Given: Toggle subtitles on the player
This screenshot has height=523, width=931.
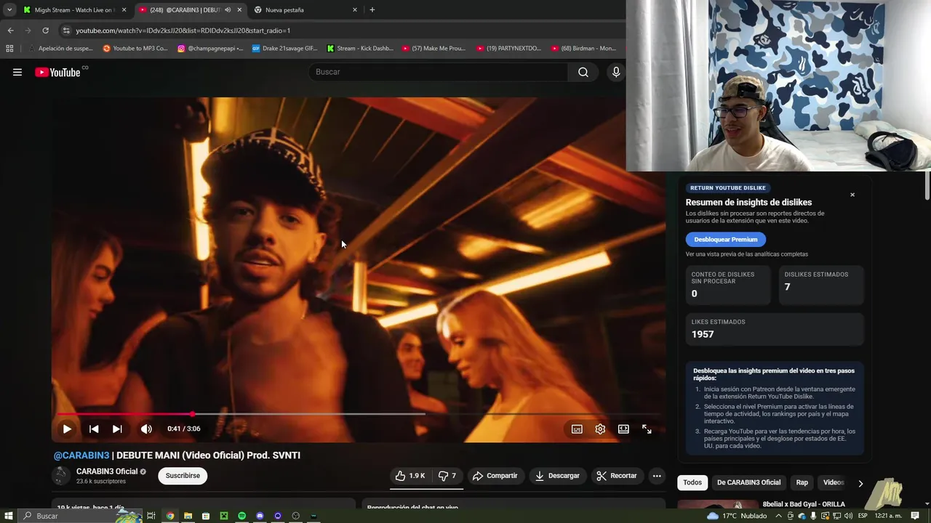Looking at the screenshot, I should [x=577, y=429].
